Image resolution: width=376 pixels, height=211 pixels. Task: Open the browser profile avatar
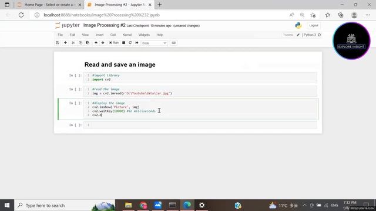pyautogui.click(x=354, y=15)
